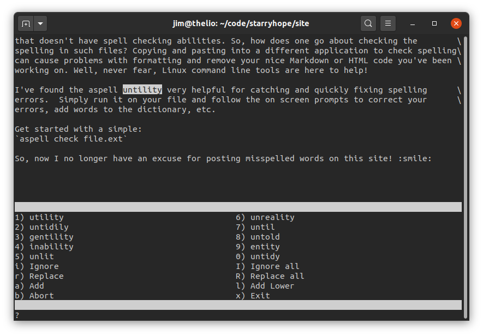Image resolution: width=483 pixels, height=336 pixels.
Task: Maximize the terminal window
Action: coord(434,23)
